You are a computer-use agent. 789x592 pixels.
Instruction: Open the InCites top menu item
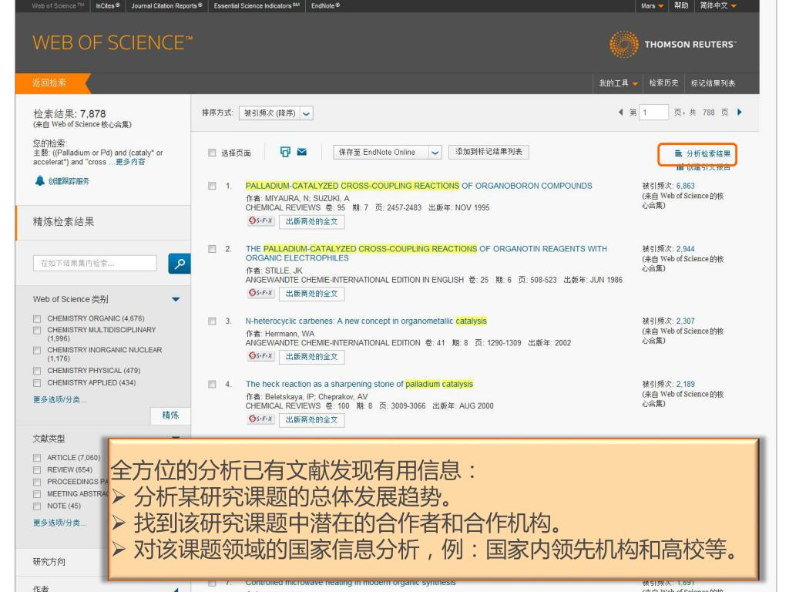coord(108,5)
